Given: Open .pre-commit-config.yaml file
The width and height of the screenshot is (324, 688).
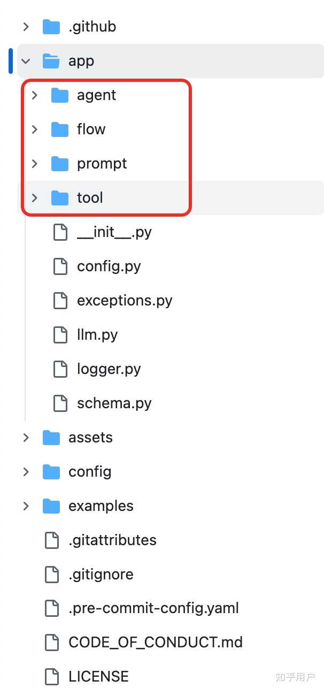Looking at the screenshot, I should pos(153,608).
